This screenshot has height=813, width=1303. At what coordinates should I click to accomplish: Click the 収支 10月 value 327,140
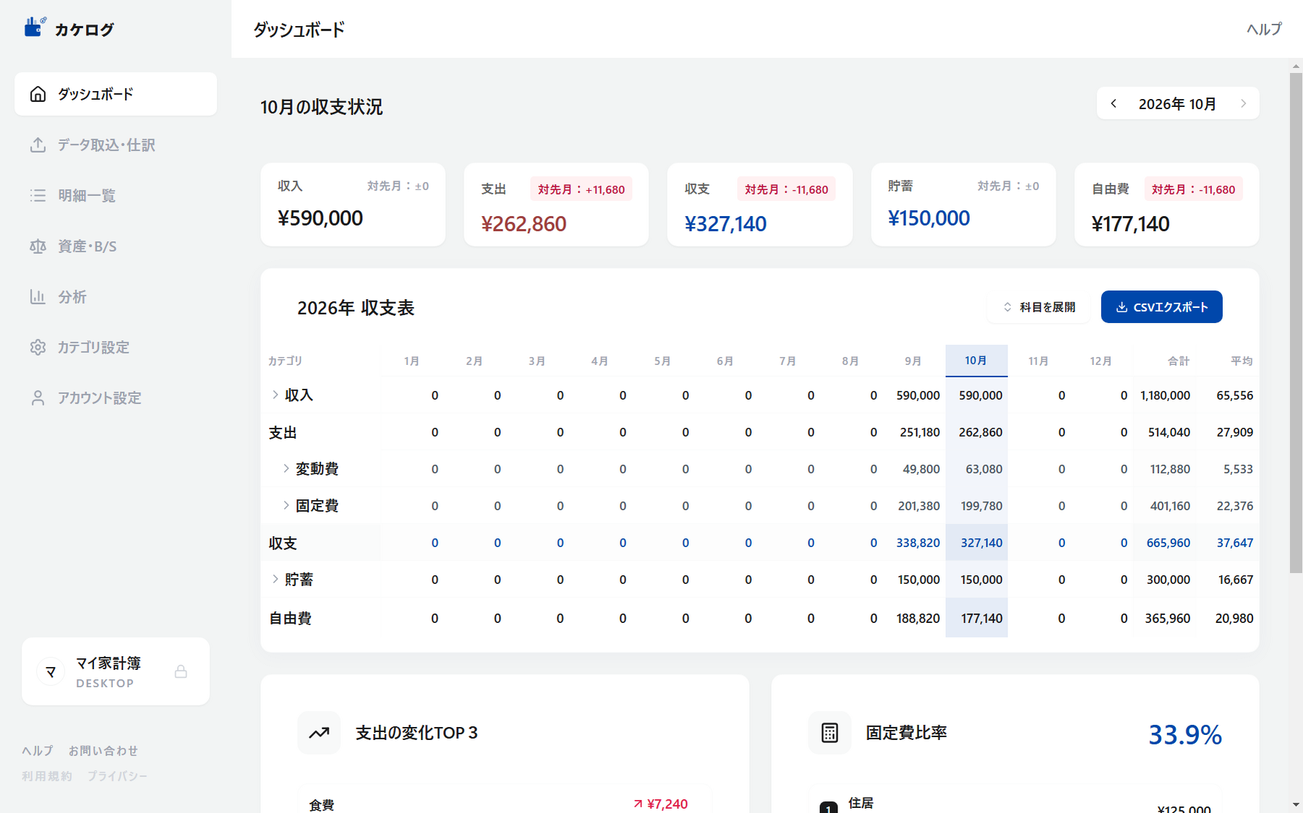[x=981, y=543]
